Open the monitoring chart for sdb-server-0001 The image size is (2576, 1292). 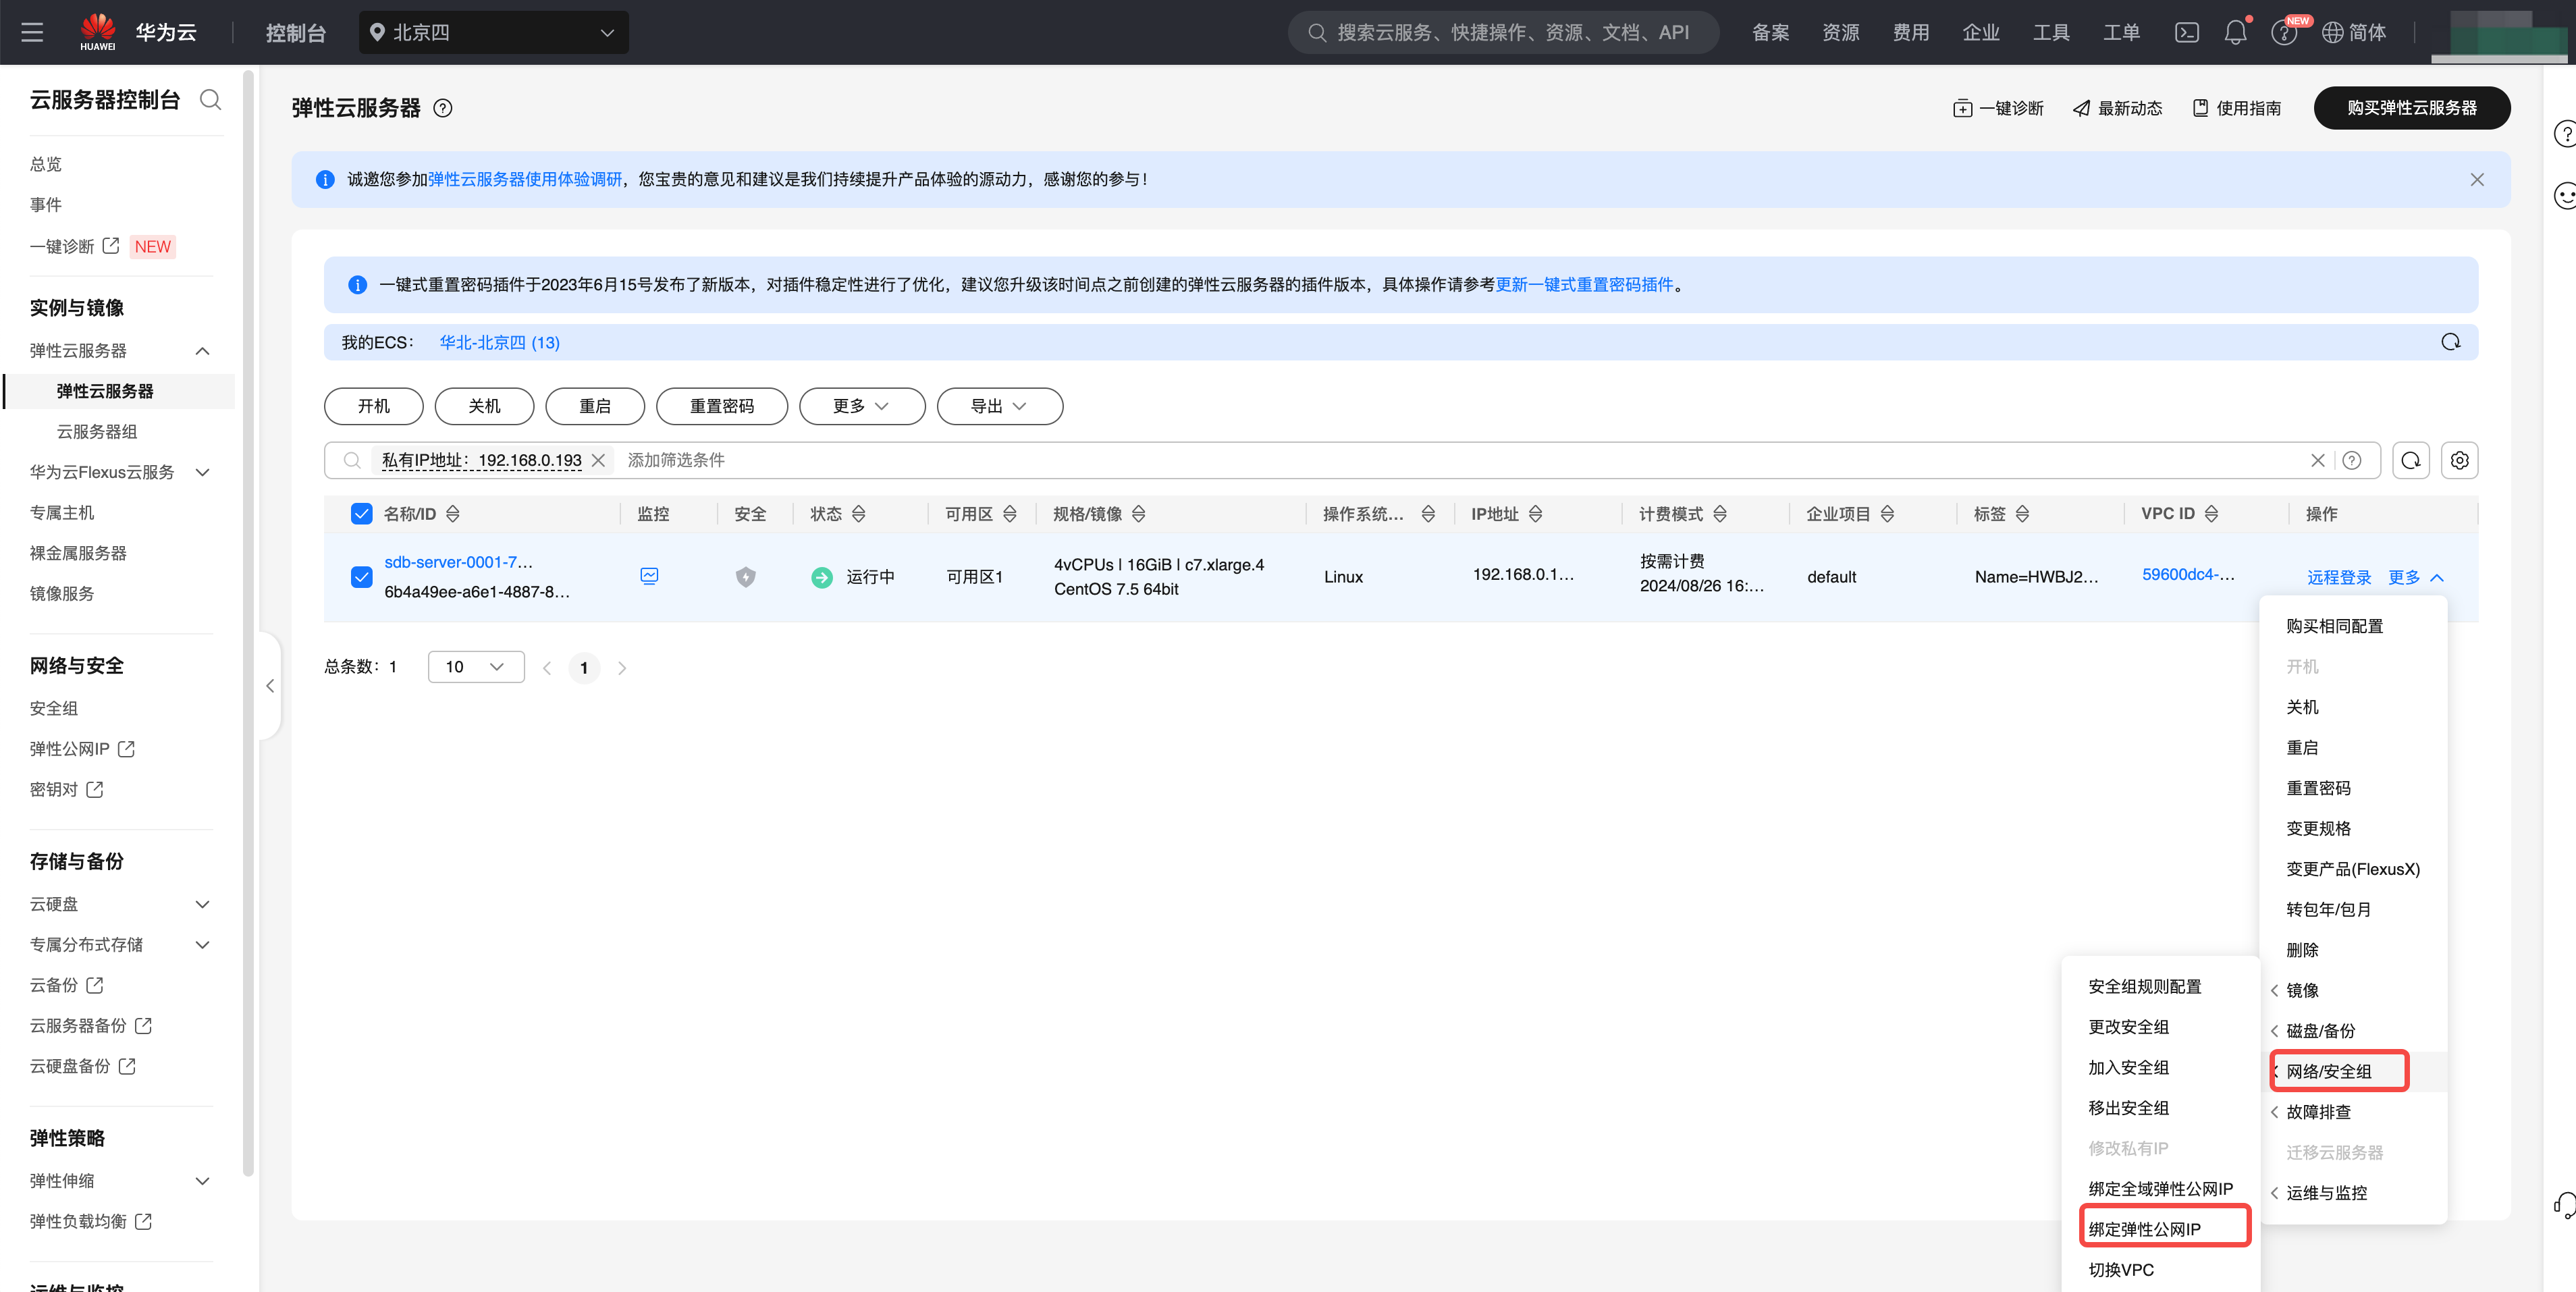point(649,575)
